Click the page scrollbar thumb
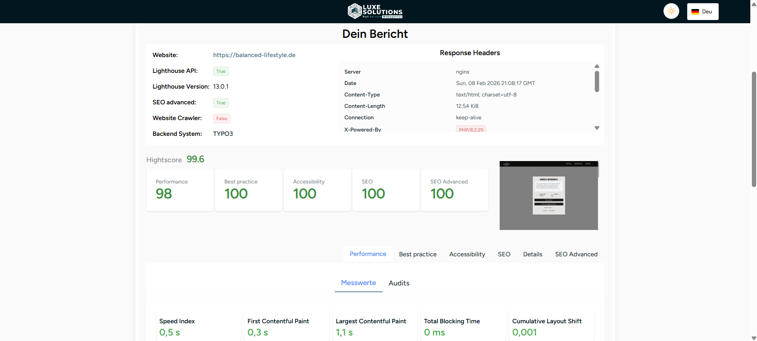 click(754, 129)
